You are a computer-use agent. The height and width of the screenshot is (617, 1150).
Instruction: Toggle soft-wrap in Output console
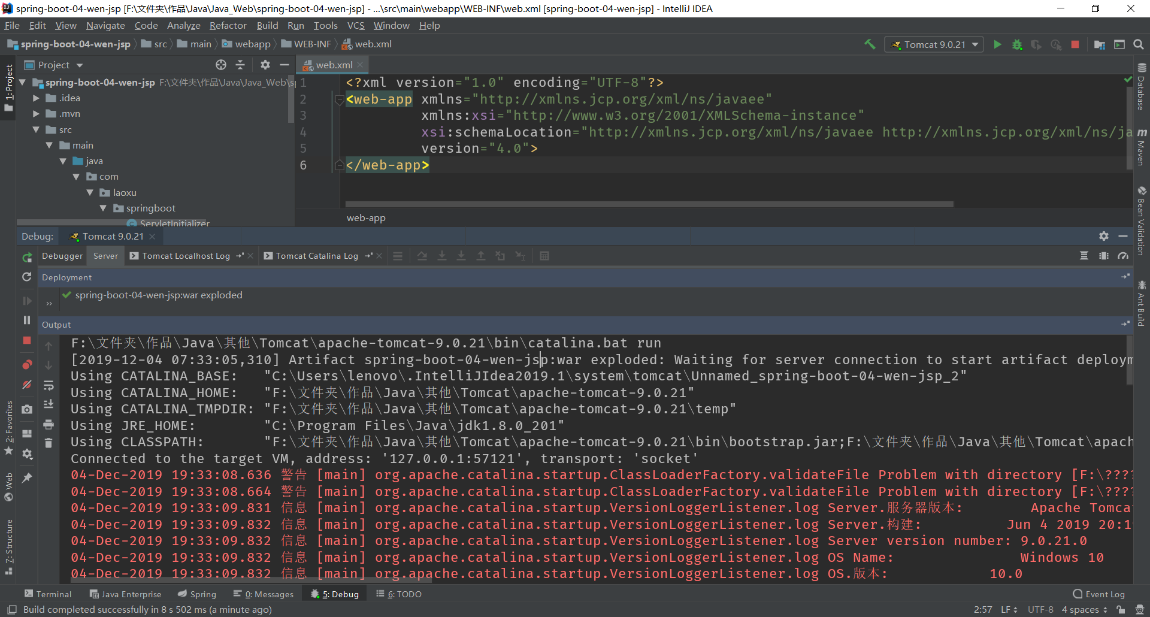(x=49, y=385)
